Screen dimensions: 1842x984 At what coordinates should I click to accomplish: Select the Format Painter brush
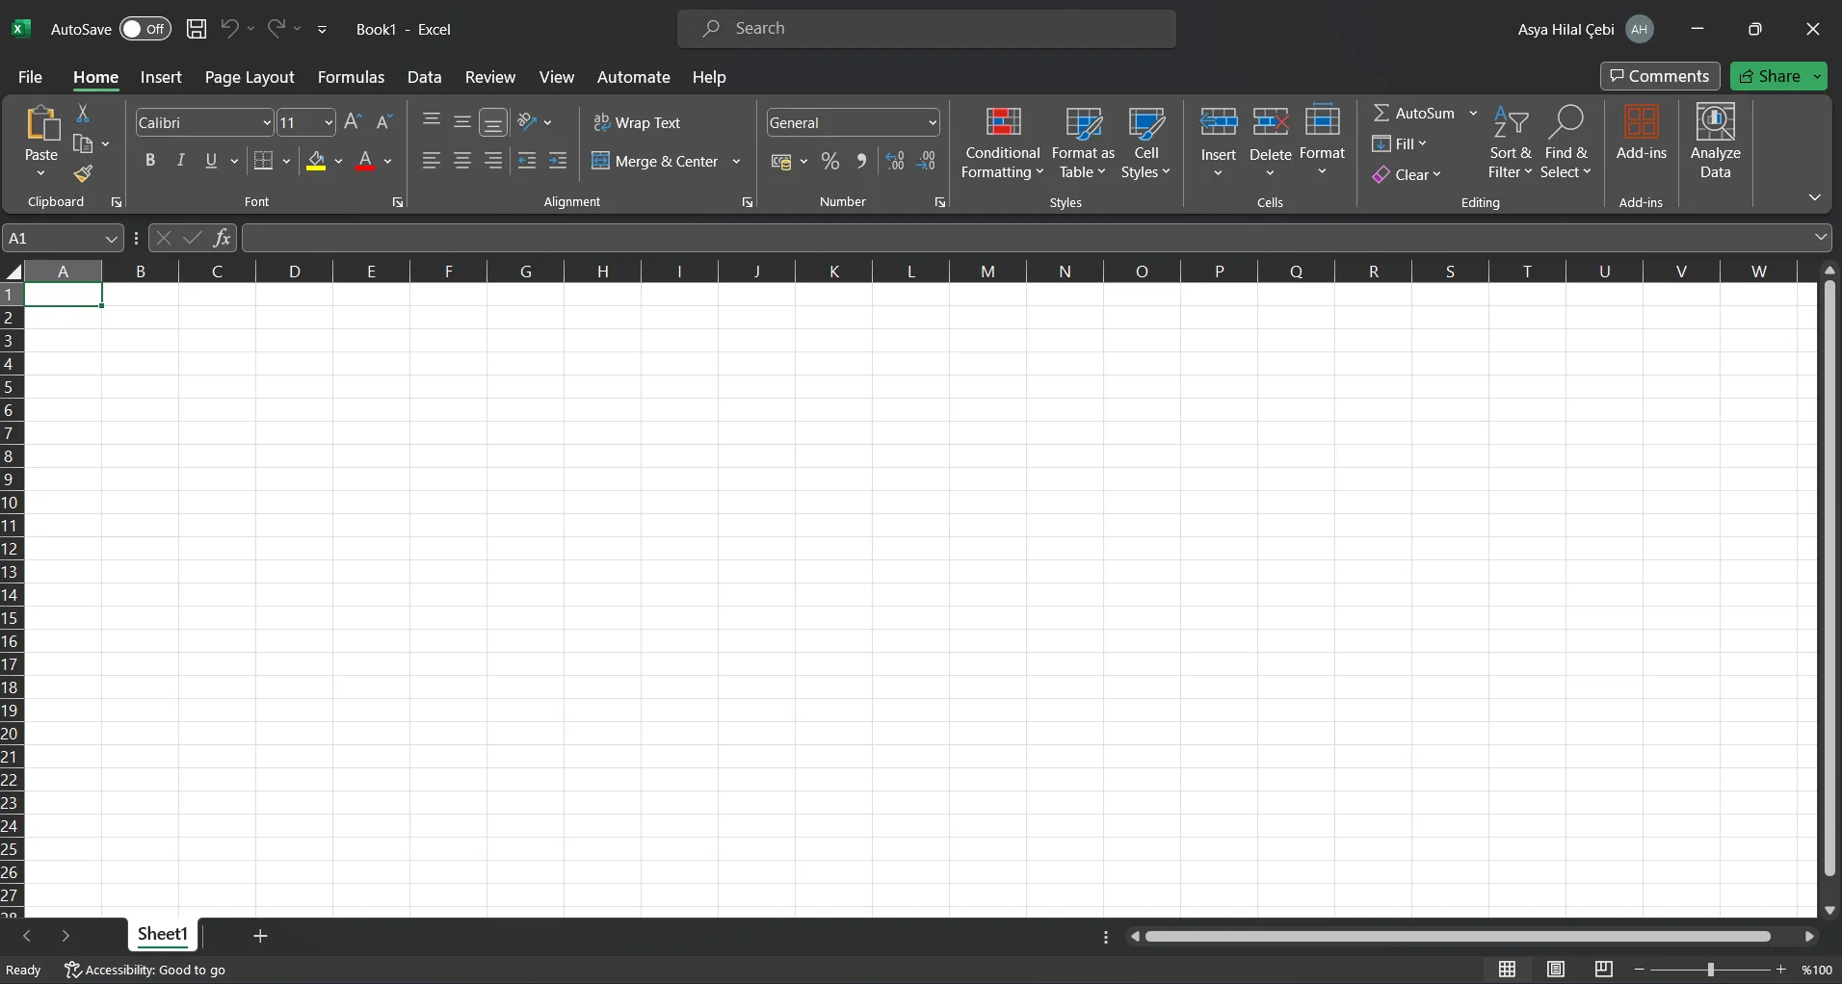click(x=84, y=174)
